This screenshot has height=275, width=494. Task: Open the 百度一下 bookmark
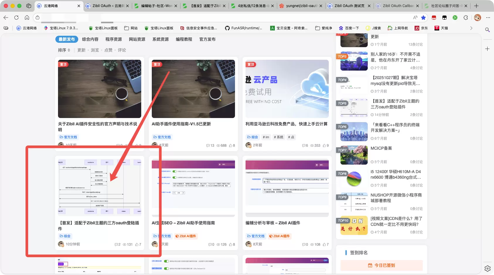click(349, 28)
